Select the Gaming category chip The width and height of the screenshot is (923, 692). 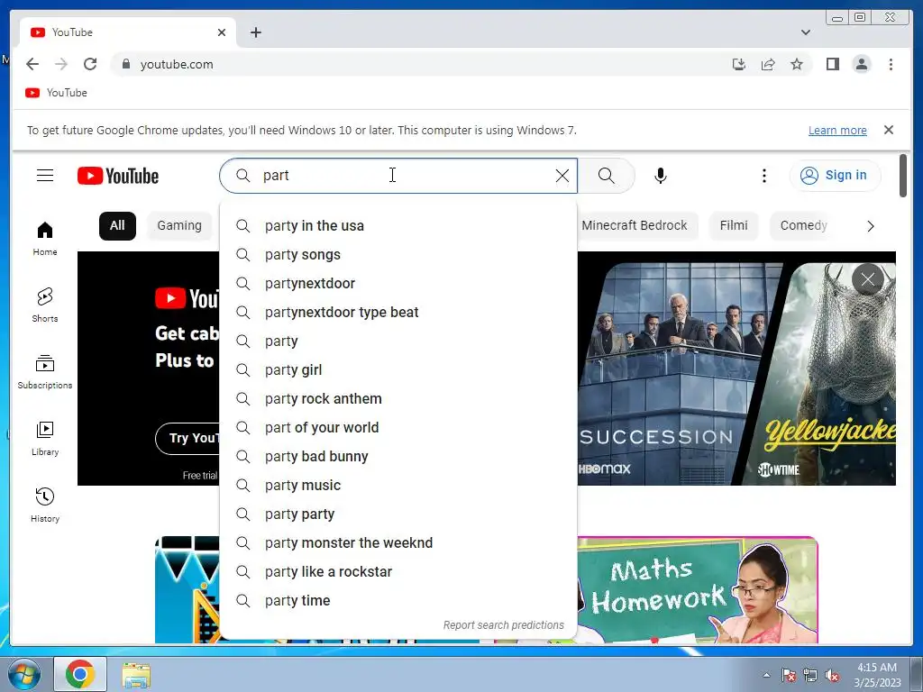pyautogui.click(x=179, y=226)
